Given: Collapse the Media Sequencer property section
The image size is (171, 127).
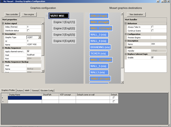Looking at the screenshot, I should 3,48.
